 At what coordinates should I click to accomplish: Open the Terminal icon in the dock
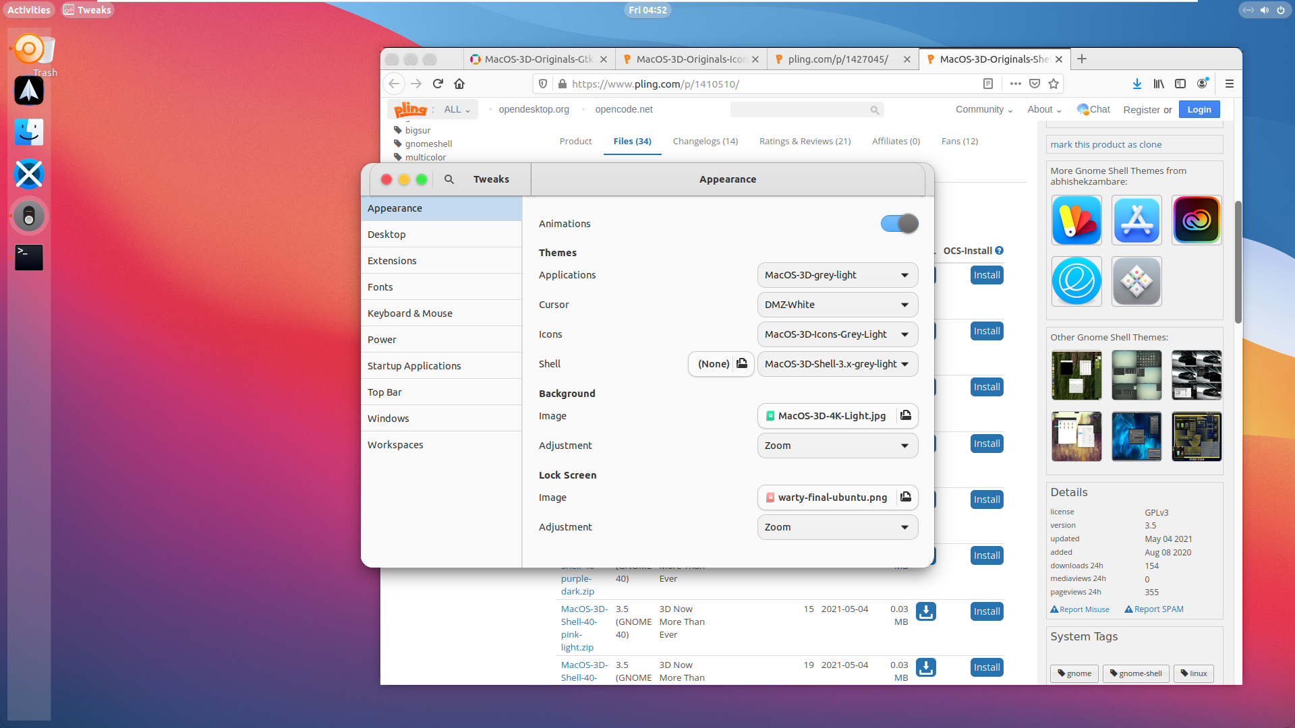(29, 257)
